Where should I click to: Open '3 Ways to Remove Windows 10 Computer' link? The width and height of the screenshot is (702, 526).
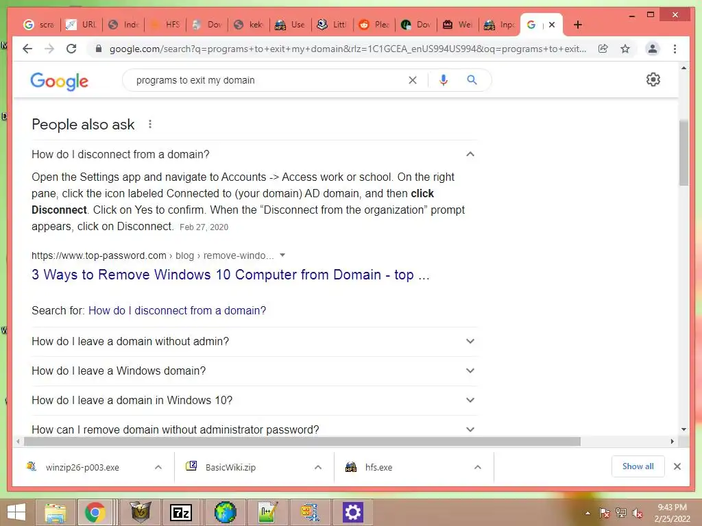[230, 275]
